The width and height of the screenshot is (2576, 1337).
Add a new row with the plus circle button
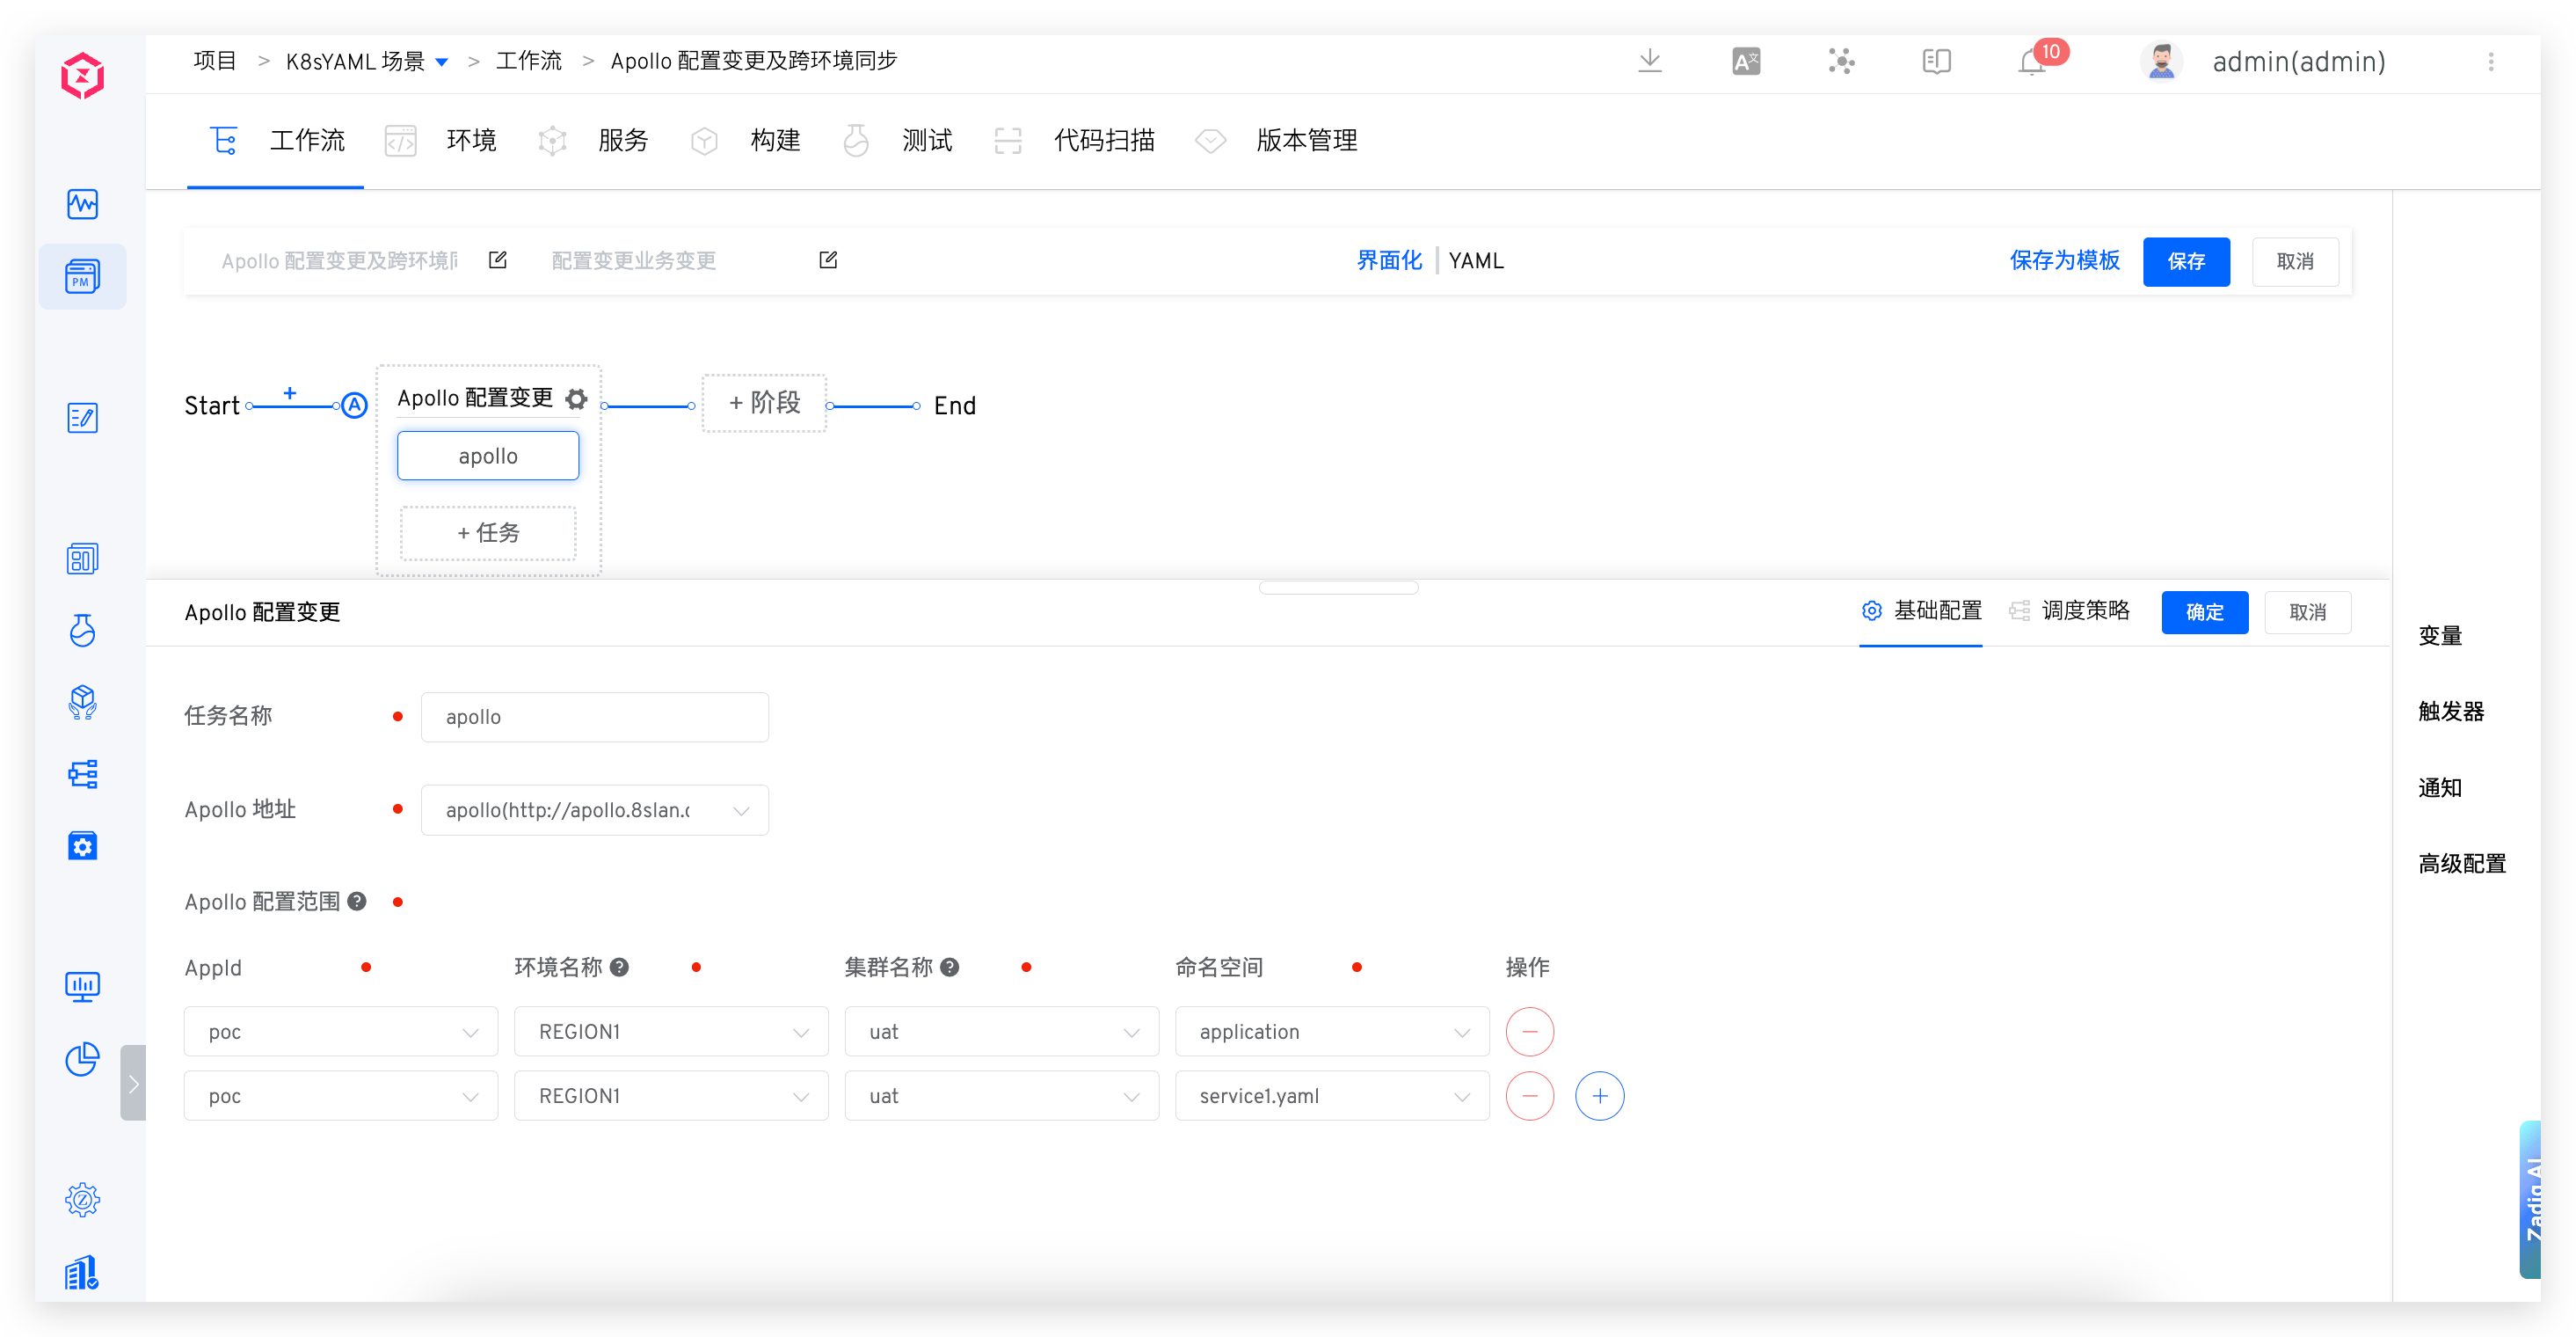click(x=1599, y=1096)
